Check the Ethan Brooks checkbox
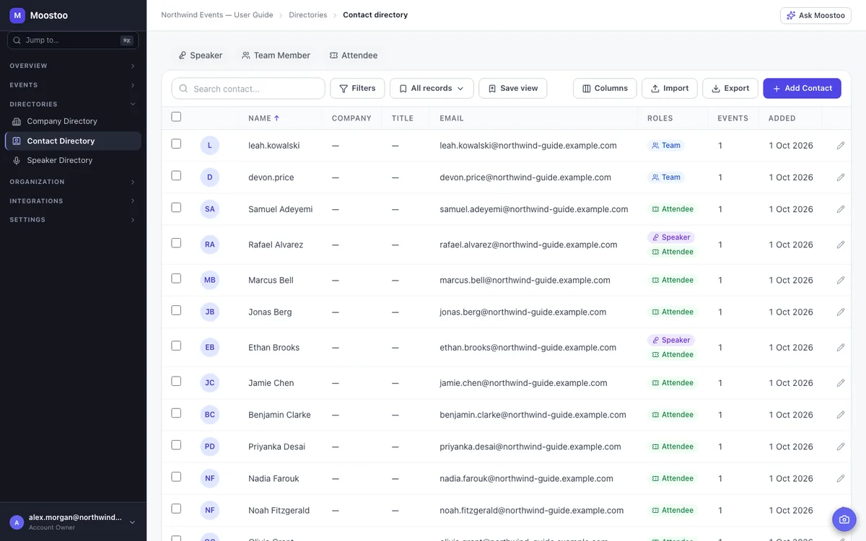The width and height of the screenshot is (866, 541). tap(176, 346)
